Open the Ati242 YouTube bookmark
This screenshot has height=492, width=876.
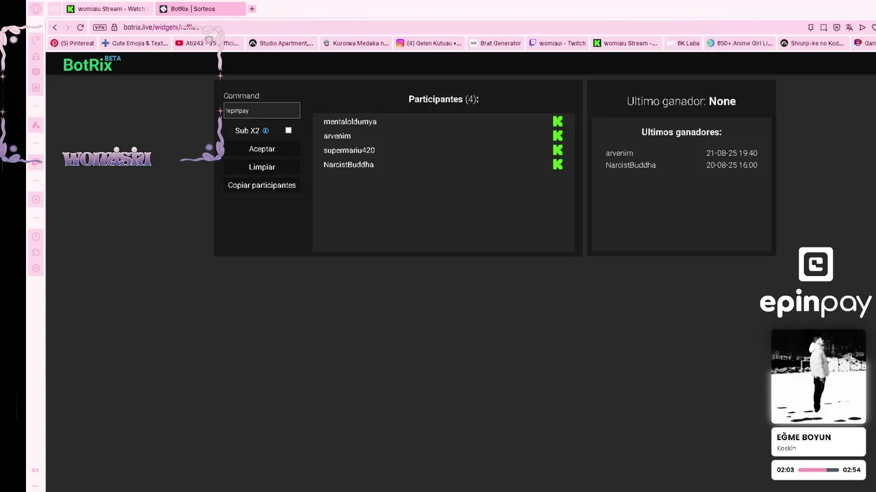click(207, 43)
